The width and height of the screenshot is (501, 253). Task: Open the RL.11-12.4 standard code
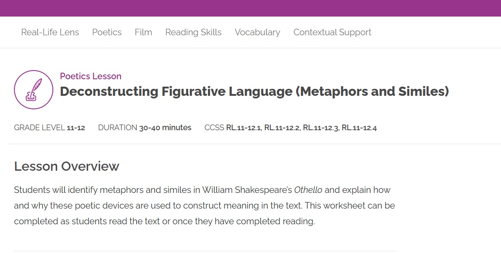(359, 128)
